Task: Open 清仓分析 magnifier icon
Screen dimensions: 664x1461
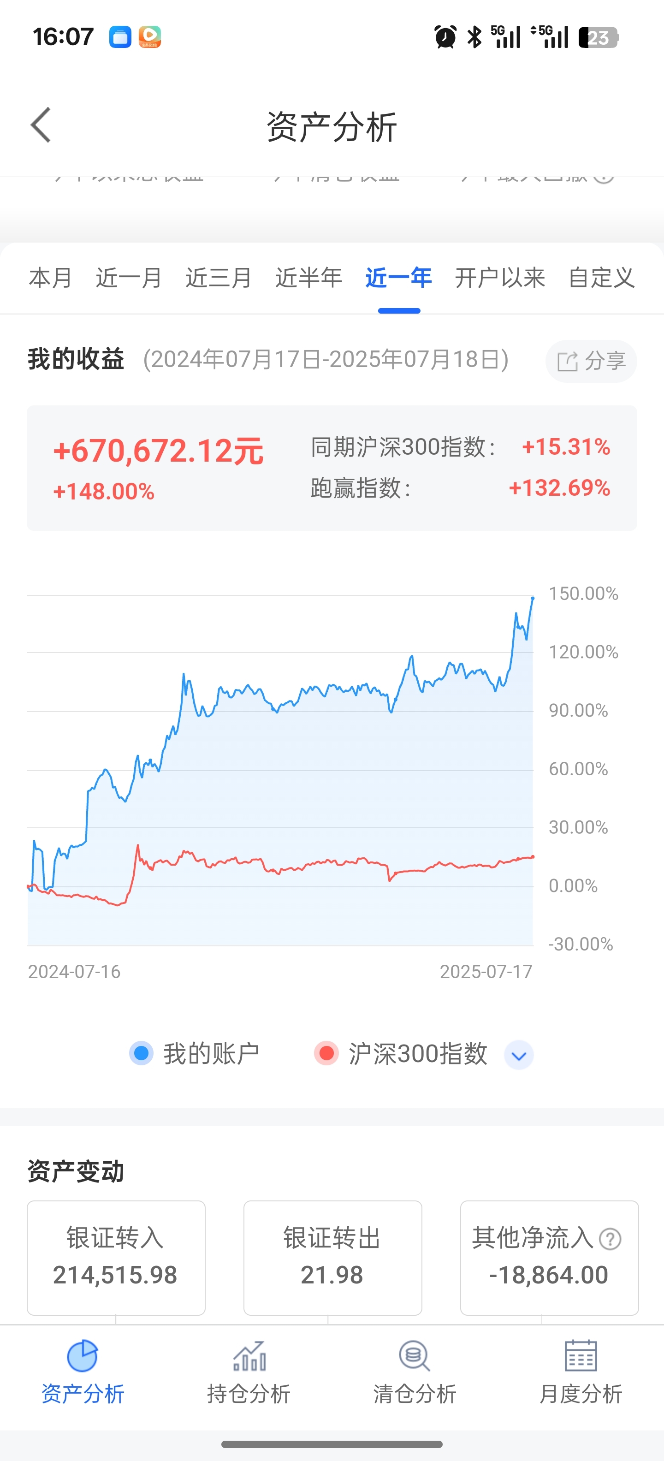Action: click(415, 1355)
